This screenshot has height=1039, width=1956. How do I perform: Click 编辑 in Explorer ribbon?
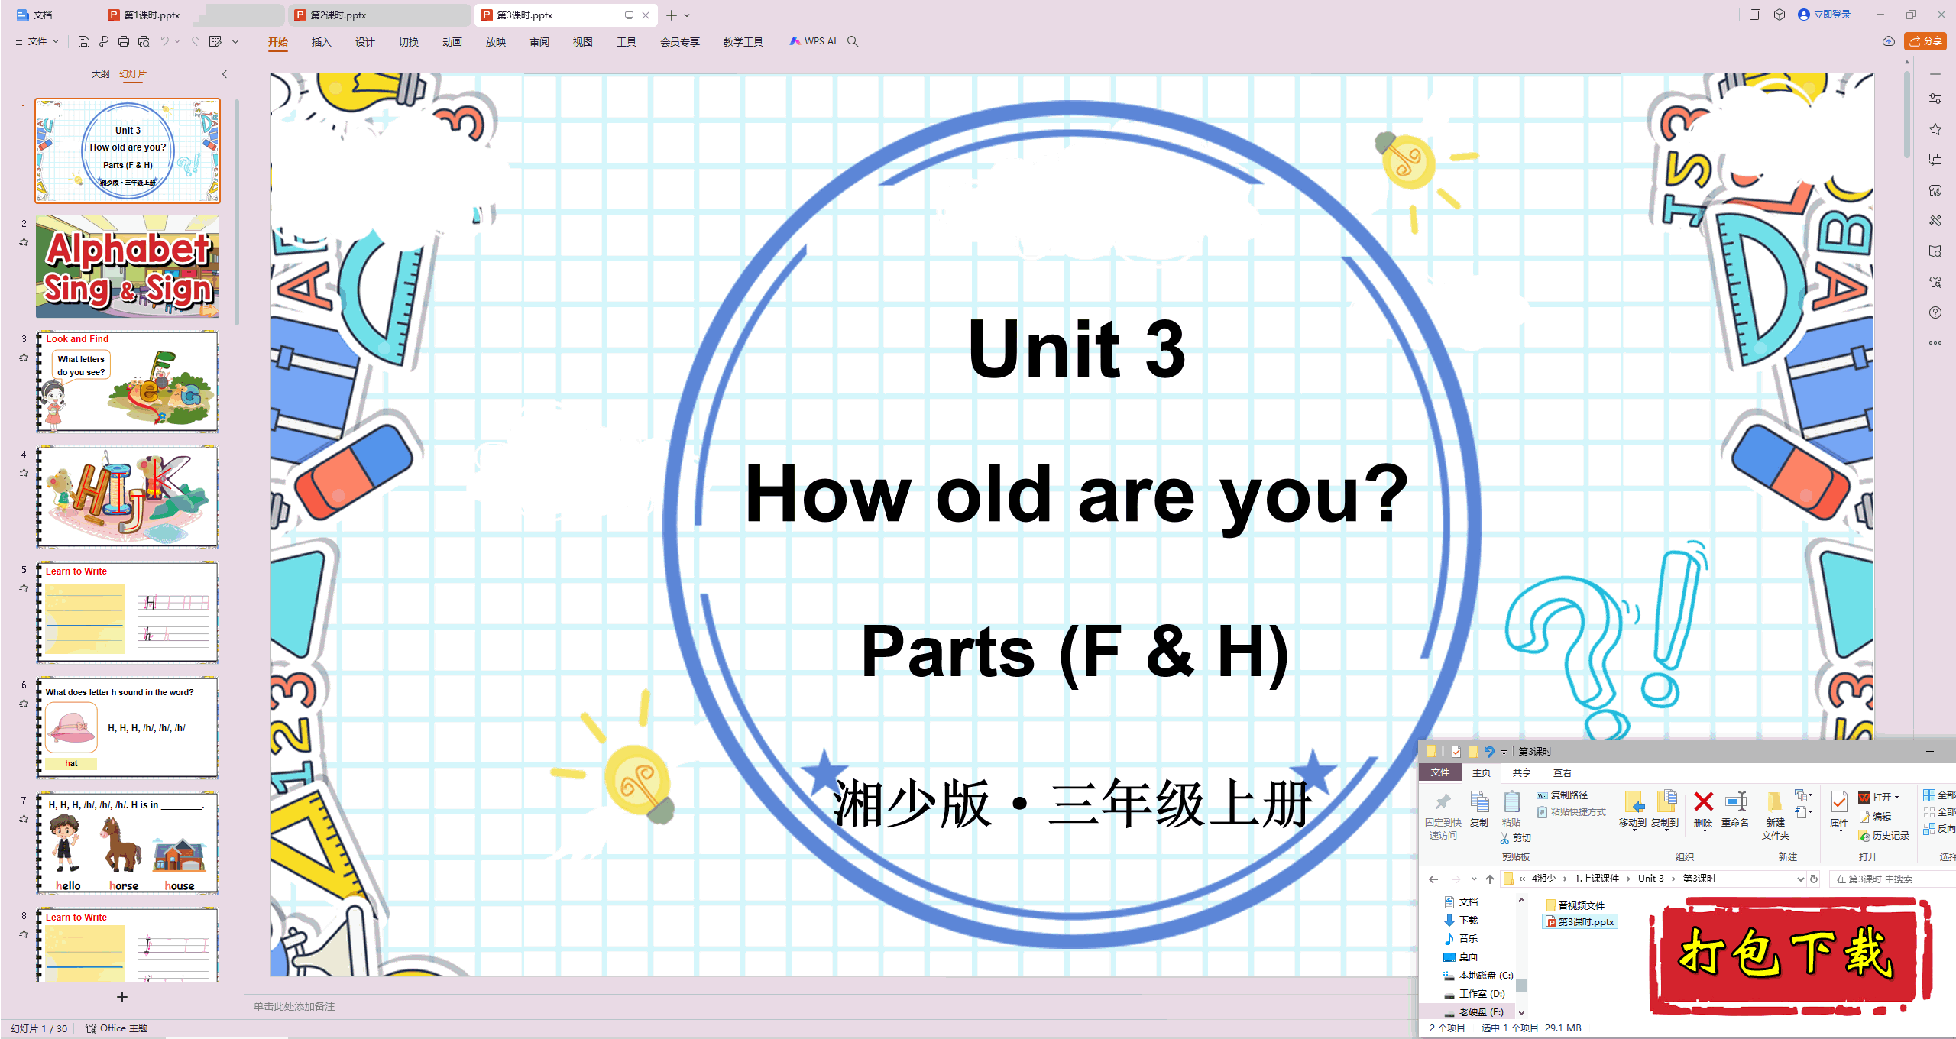pyautogui.click(x=1876, y=816)
